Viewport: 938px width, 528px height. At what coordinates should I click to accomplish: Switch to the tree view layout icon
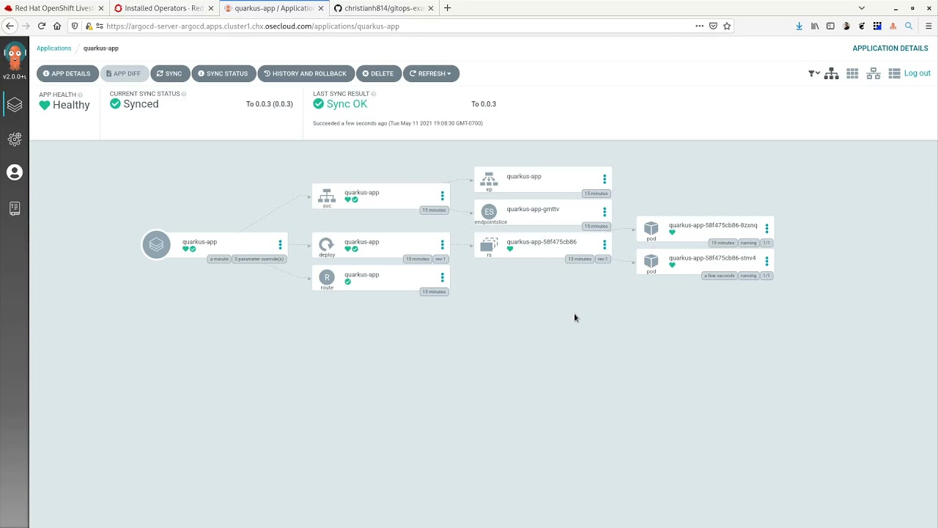[832, 73]
